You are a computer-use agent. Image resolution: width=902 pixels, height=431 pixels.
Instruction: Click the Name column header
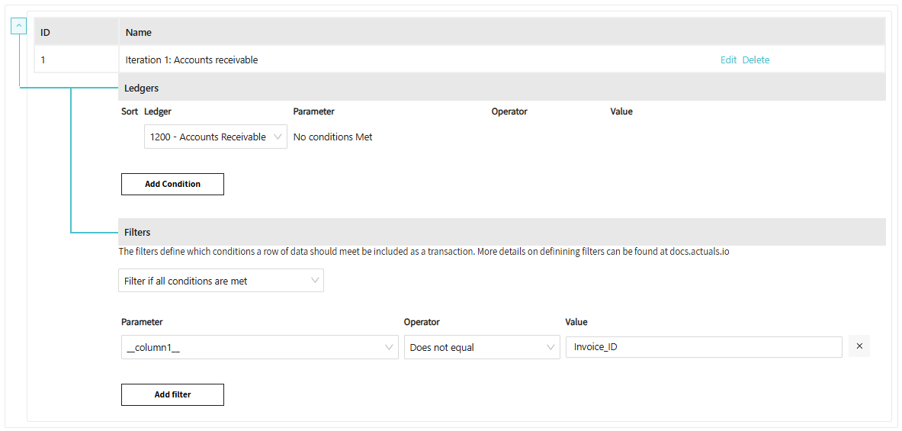tap(139, 33)
